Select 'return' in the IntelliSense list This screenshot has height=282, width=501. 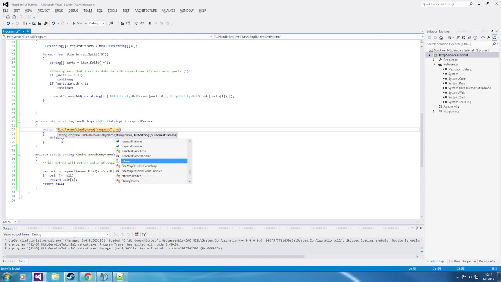151,161
